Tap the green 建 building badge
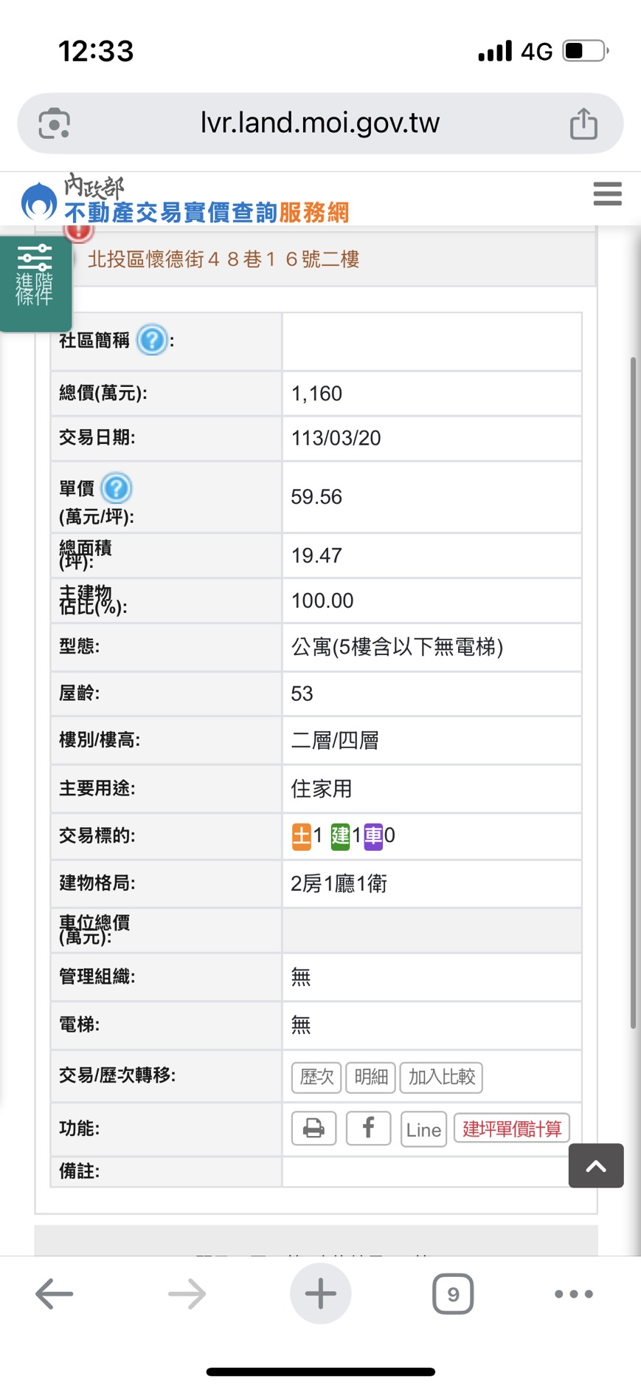641x1390 pixels. click(340, 836)
